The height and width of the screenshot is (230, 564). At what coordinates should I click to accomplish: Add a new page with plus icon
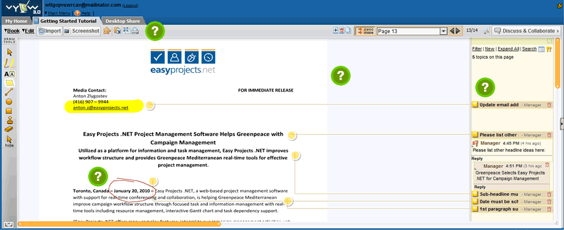coord(336,31)
